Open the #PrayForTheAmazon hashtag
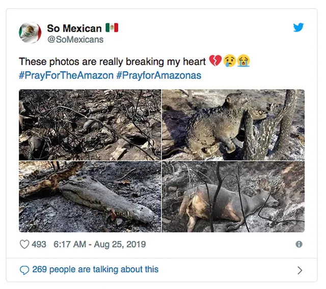The image size is (326, 289). pyautogui.click(x=66, y=75)
